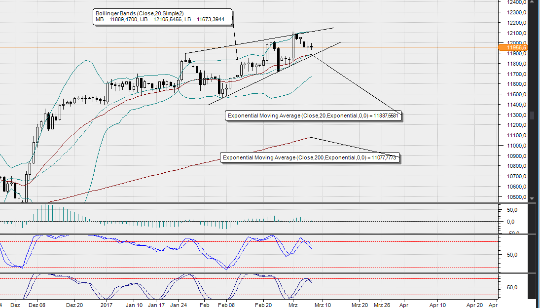540x308 pixels.
Task: Click the 12400,0 price axis label
Action: pyautogui.click(x=516, y=2)
